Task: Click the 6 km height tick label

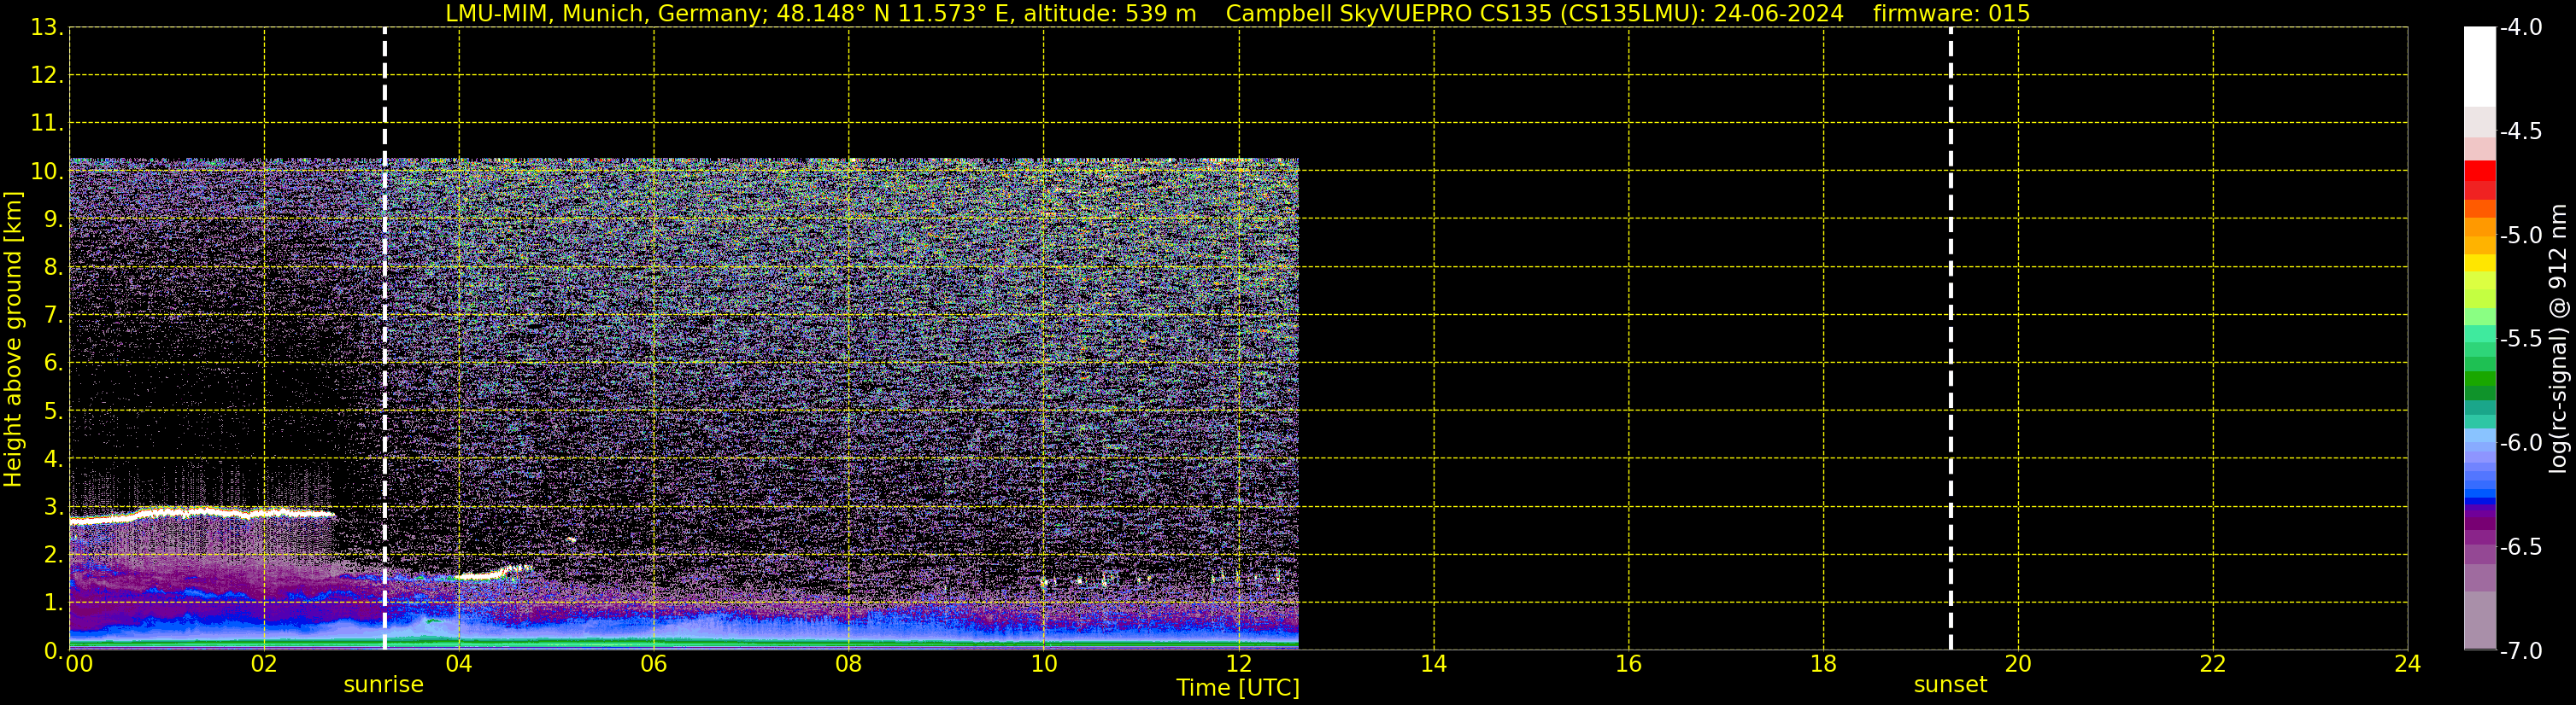Action: tap(52, 364)
